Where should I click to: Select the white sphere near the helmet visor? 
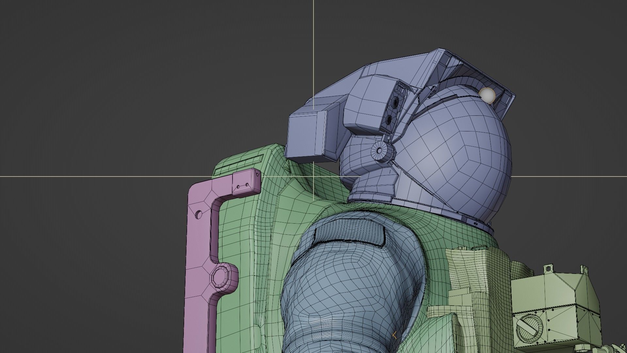coord(487,95)
